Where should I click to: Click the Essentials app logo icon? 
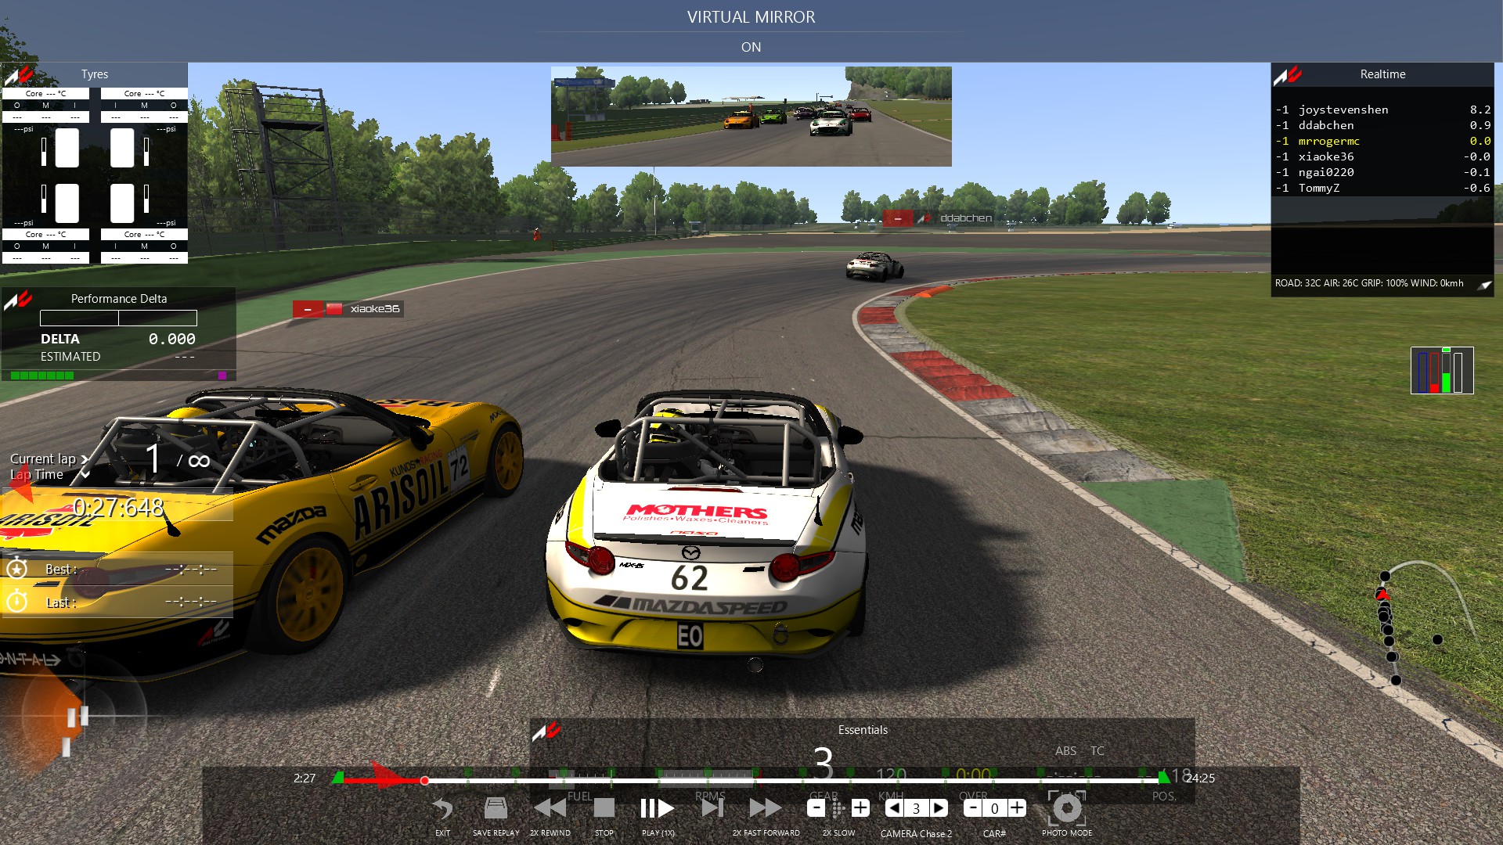[546, 732]
